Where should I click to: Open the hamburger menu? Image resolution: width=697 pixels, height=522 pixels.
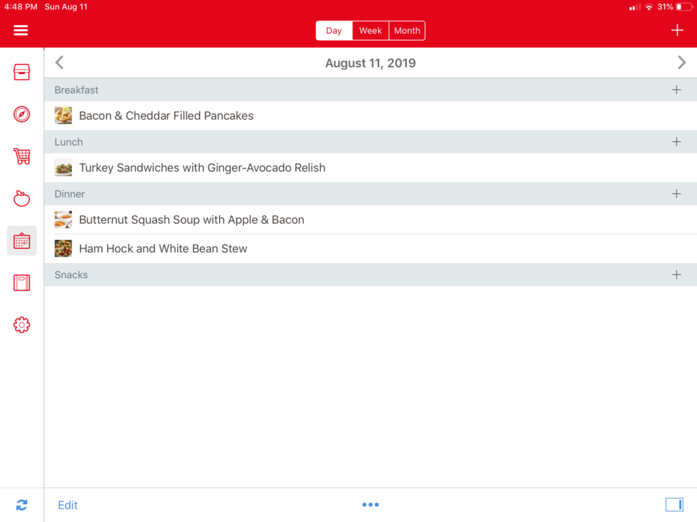pos(21,31)
